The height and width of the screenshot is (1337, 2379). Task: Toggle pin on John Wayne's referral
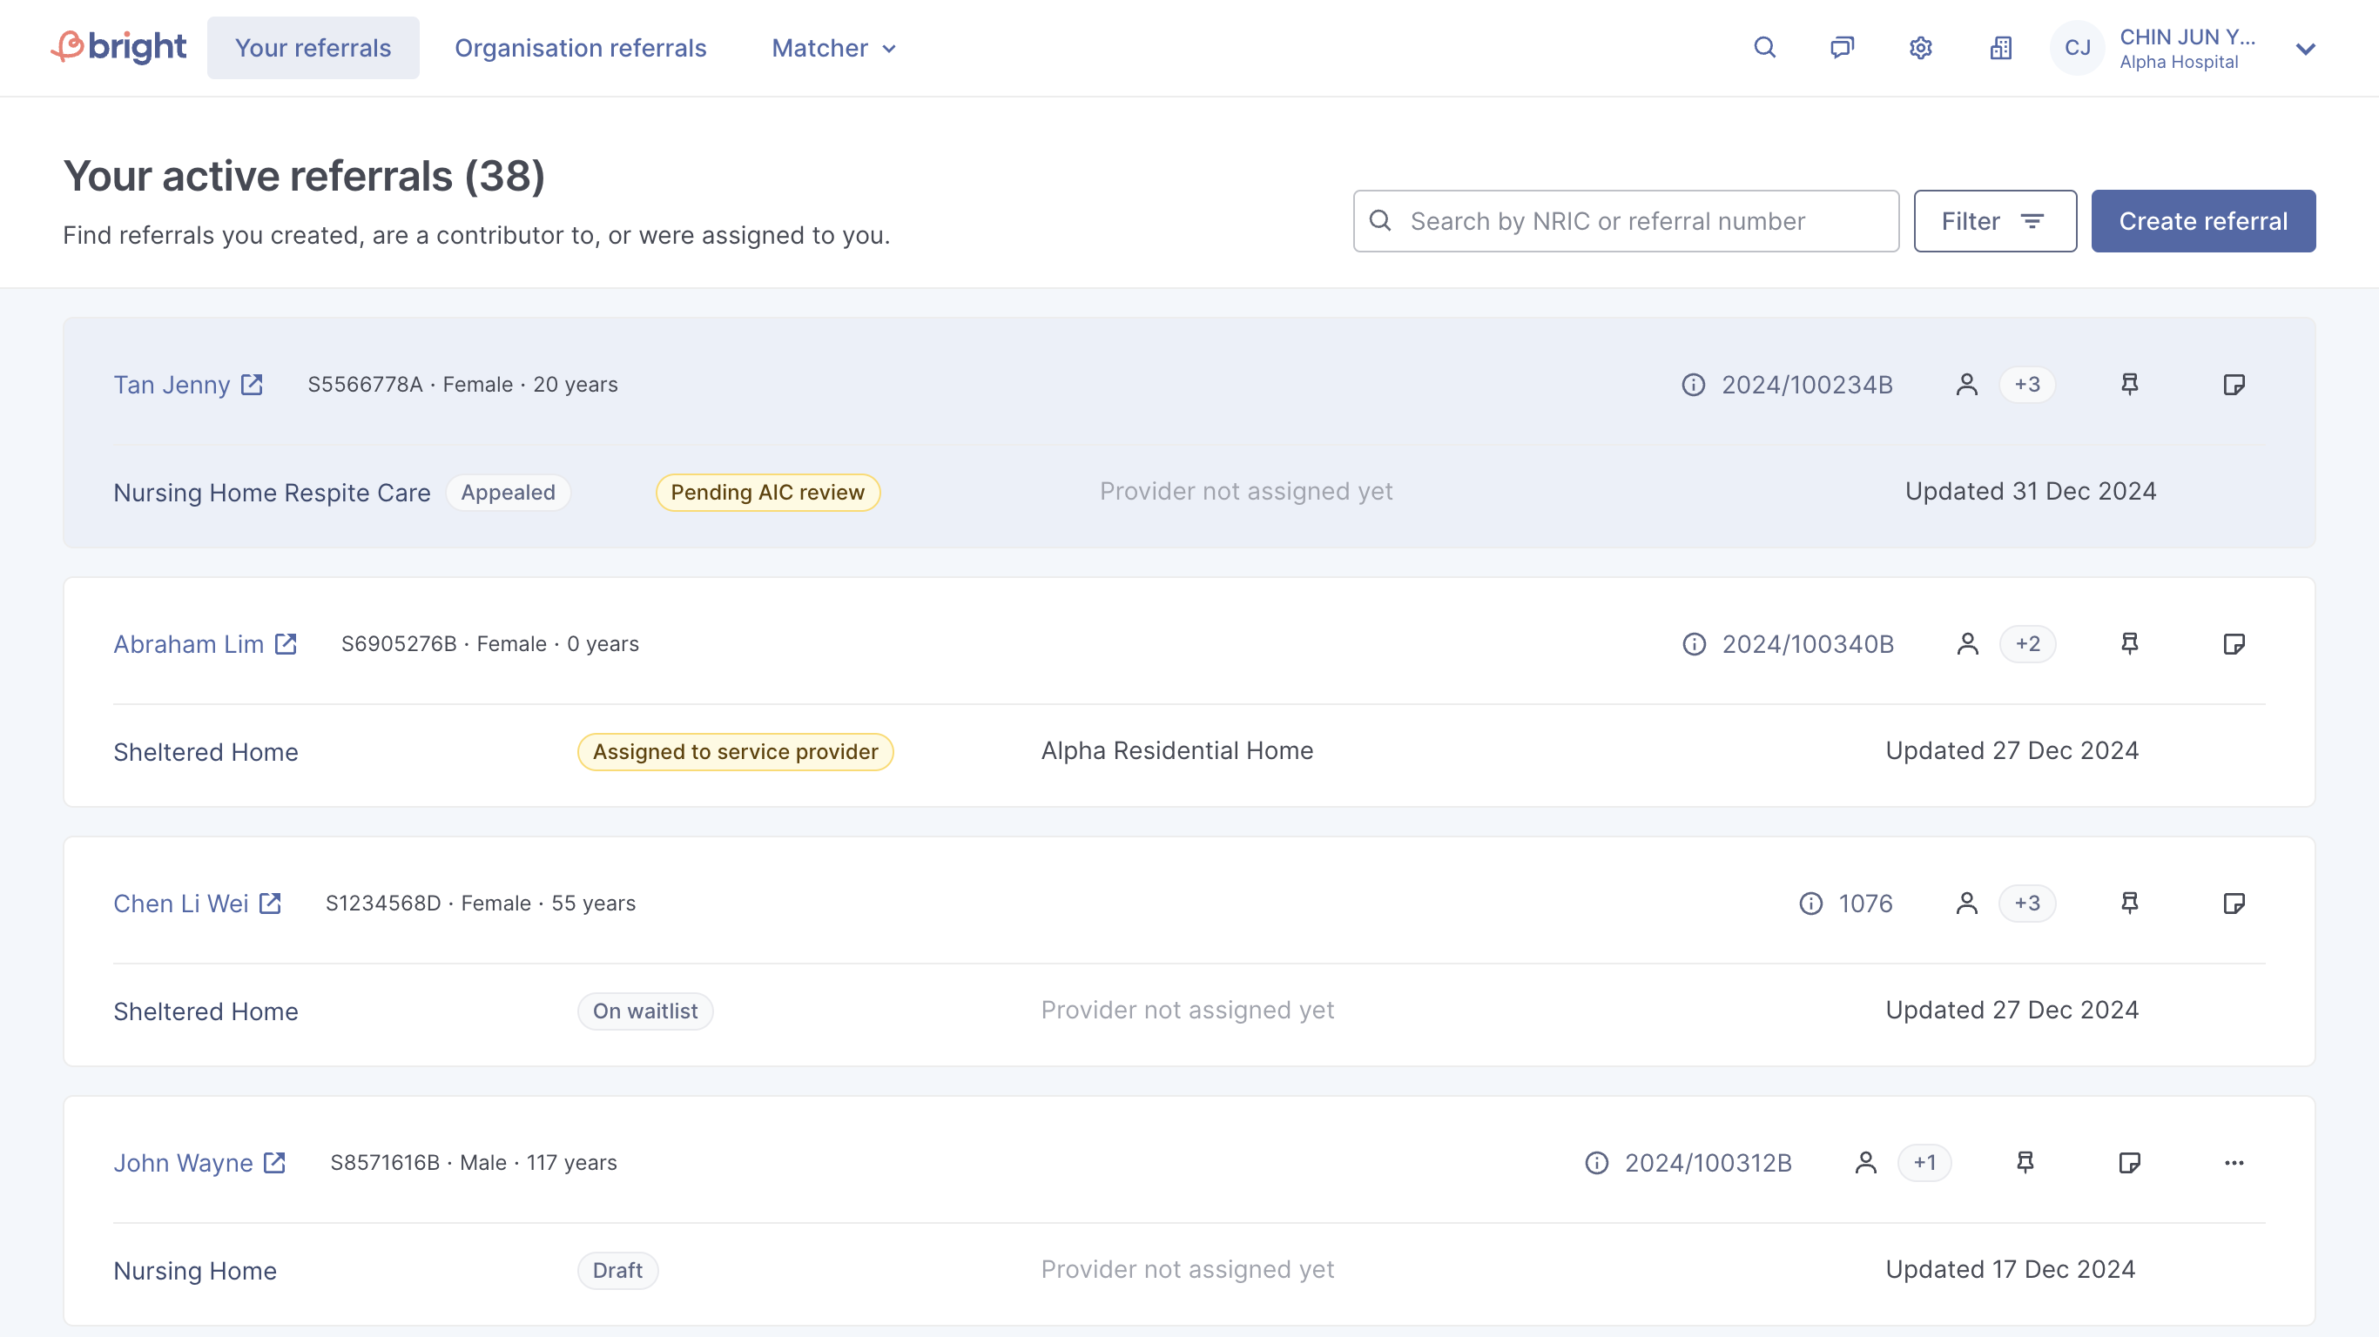(x=2025, y=1163)
